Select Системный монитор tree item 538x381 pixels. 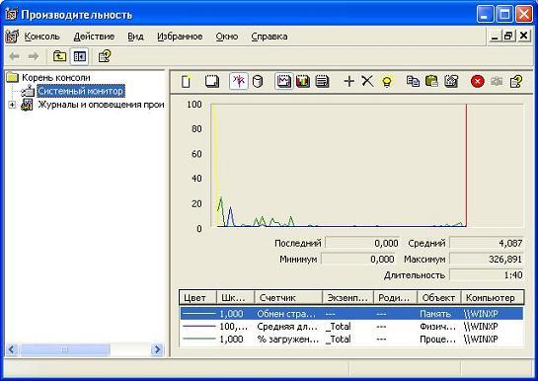(81, 91)
